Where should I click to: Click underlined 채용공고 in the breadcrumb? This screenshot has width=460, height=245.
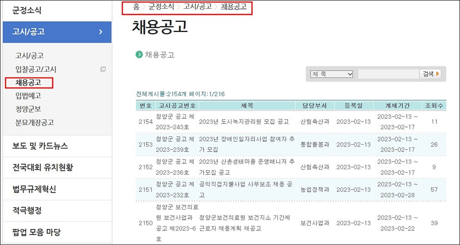tap(234, 7)
